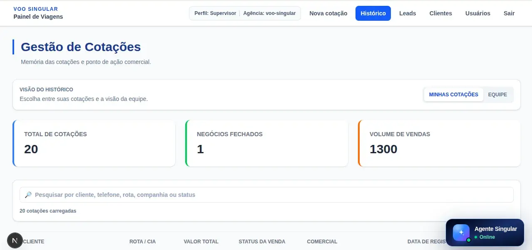The image size is (532, 250).
Task: Open the Agente Singular chat widget
Action: [485, 233]
